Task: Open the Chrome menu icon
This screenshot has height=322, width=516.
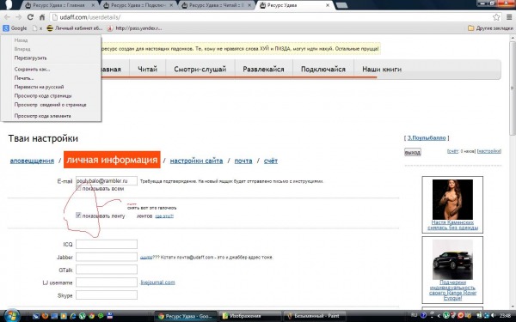Action: [x=509, y=17]
